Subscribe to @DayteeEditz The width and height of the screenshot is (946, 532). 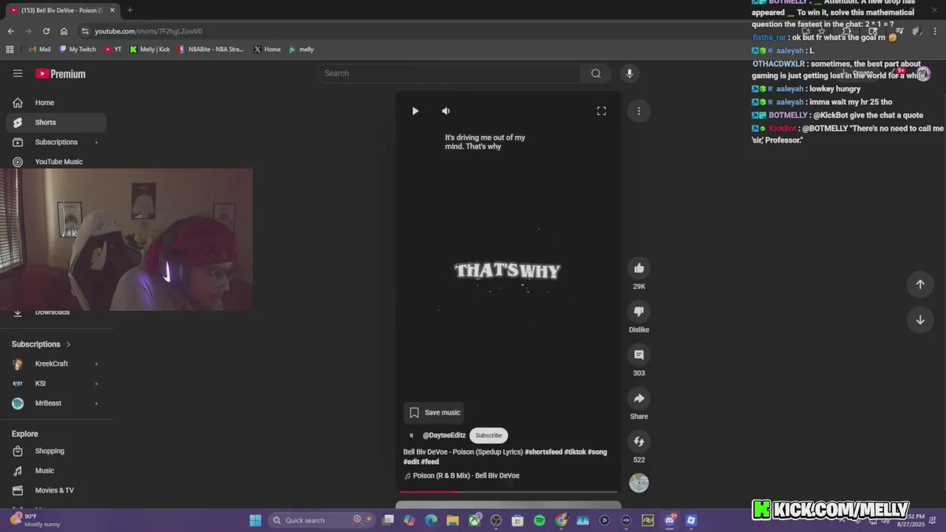coord(489,435)
